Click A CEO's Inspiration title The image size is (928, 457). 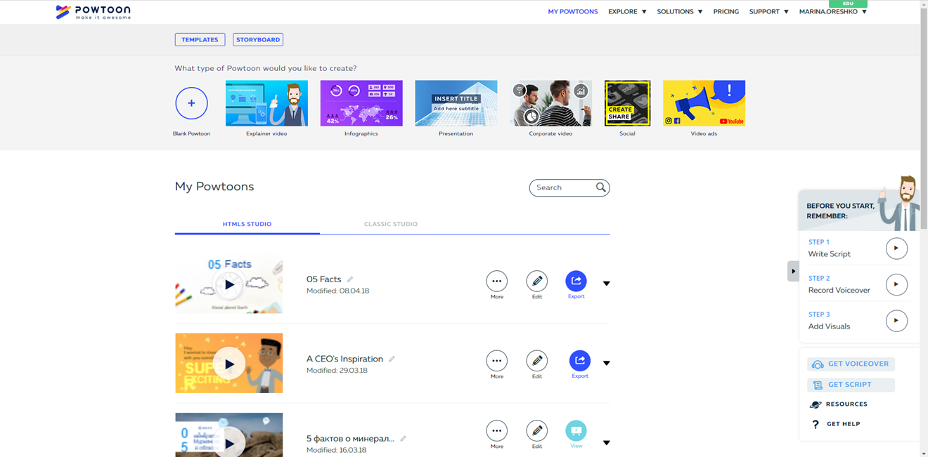click(344, 359)
